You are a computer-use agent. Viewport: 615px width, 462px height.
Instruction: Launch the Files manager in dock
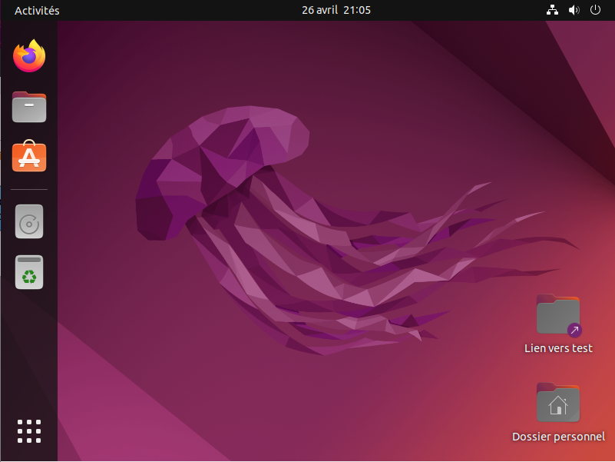tap(29, 107)
